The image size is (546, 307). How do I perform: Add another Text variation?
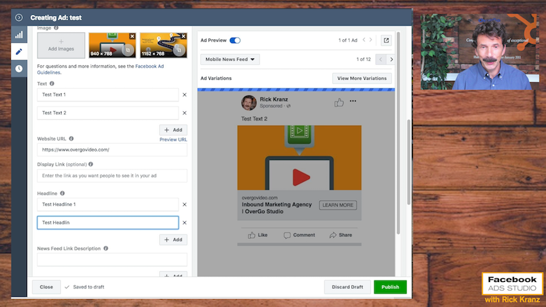pyautogui.click(x=173, y=130)
